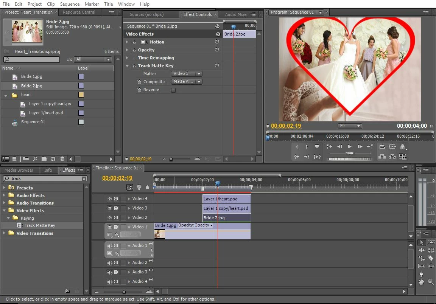This screenshot has width=436, height=304.
Task: Open Output mode options in Program monitor
Action: pyautogui.click(x=403, y=147)
